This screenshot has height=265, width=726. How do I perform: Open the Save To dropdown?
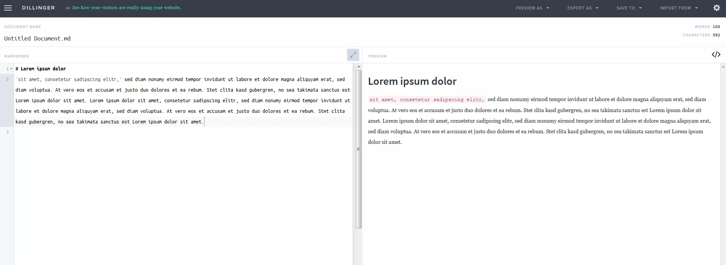pyautogui.click(x=629, y=8)
